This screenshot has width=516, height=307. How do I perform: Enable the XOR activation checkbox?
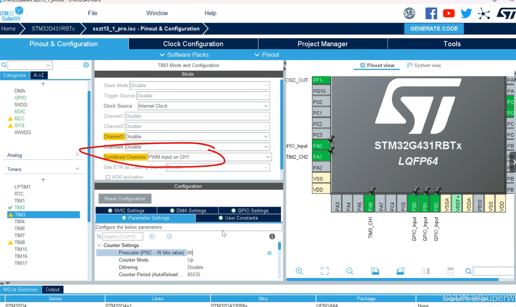click(107, 177)
